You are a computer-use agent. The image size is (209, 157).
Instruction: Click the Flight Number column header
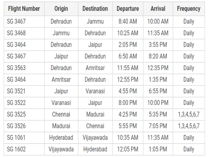(24, 9)
